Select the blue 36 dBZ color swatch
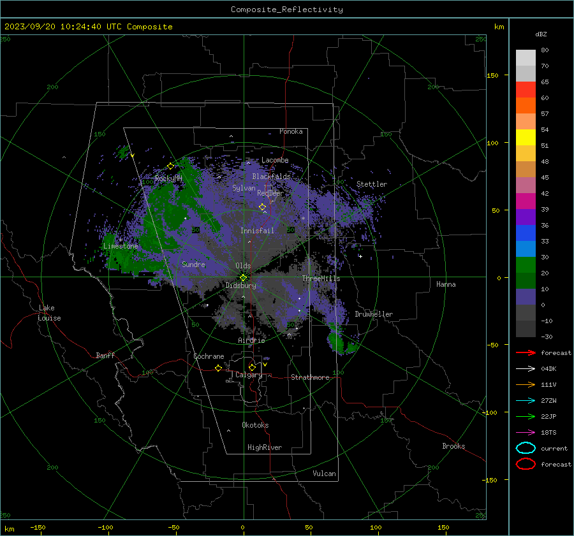This screenshot has height=536, width=574. [x=526, y=233]
